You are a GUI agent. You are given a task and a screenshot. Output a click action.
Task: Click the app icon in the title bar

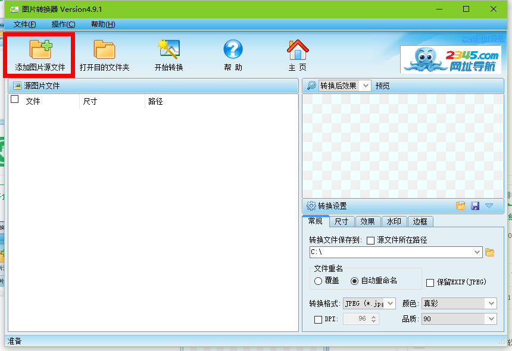click(x=14, y=9)
